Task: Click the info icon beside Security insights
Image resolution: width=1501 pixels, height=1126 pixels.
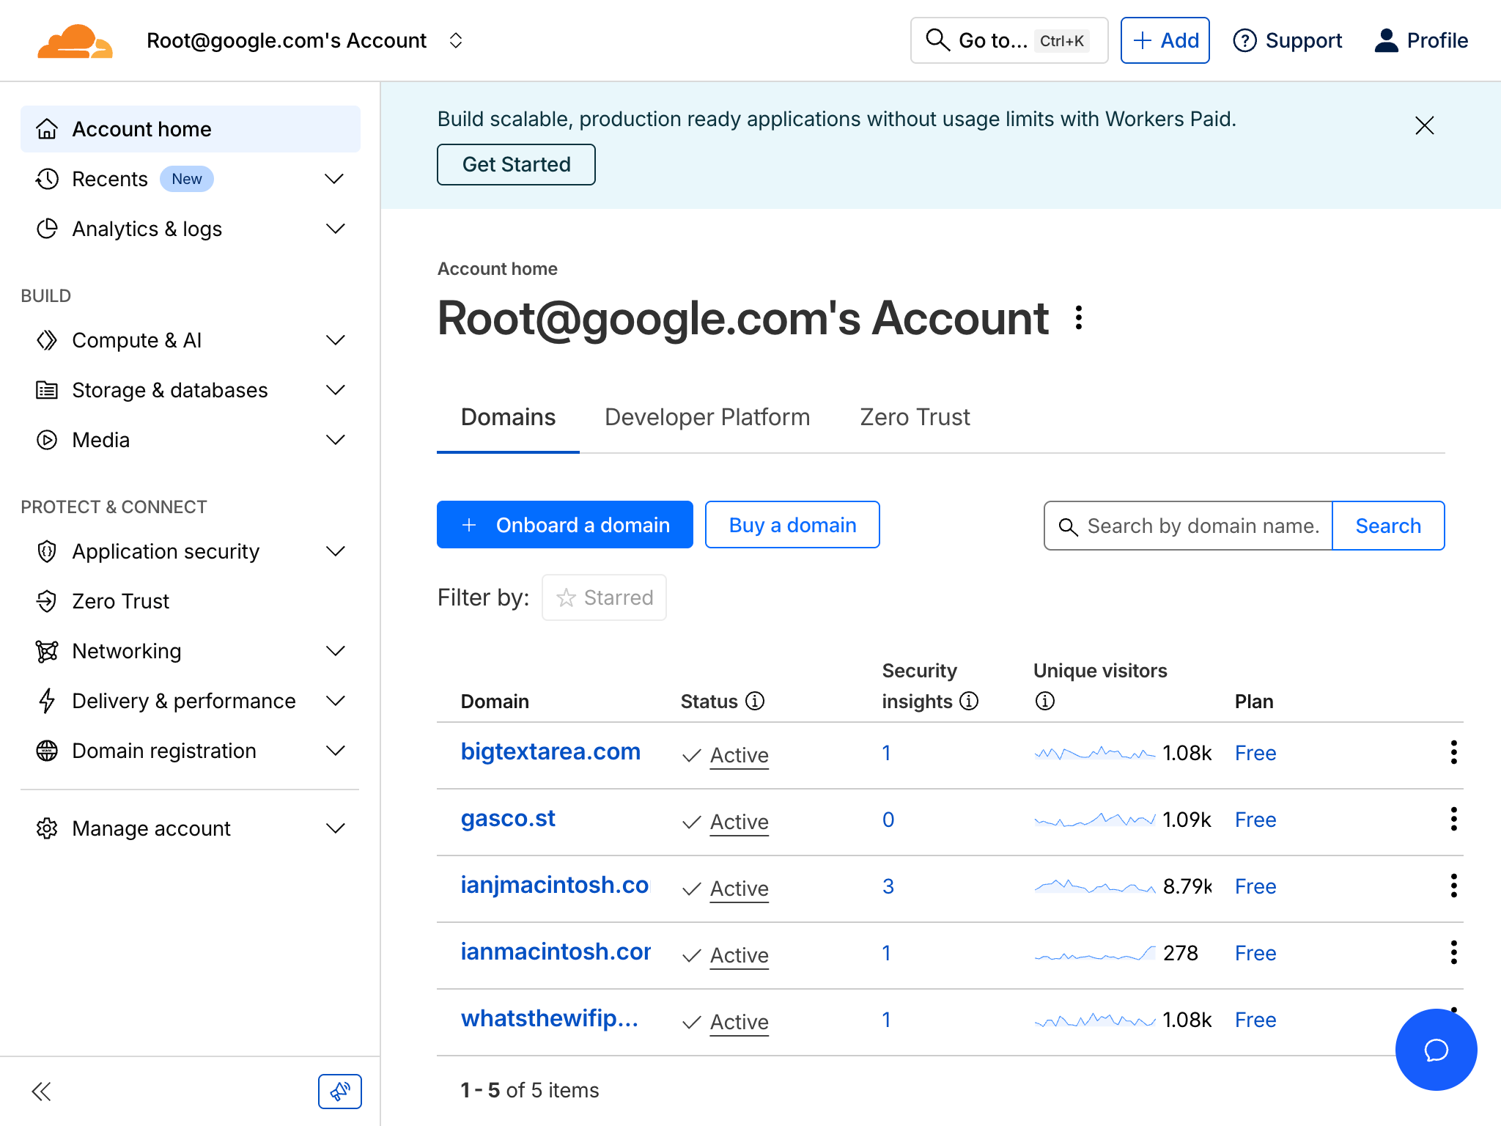Action: pyautogui.click(x=969, y=701)
